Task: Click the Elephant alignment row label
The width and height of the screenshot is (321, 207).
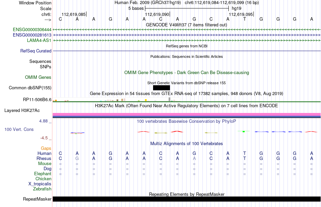Action: tap(43, 174)
